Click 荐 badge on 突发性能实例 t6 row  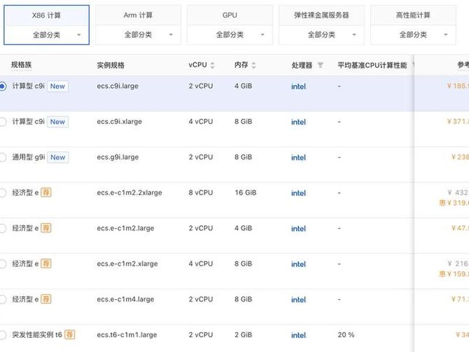(x=70, y=334)
